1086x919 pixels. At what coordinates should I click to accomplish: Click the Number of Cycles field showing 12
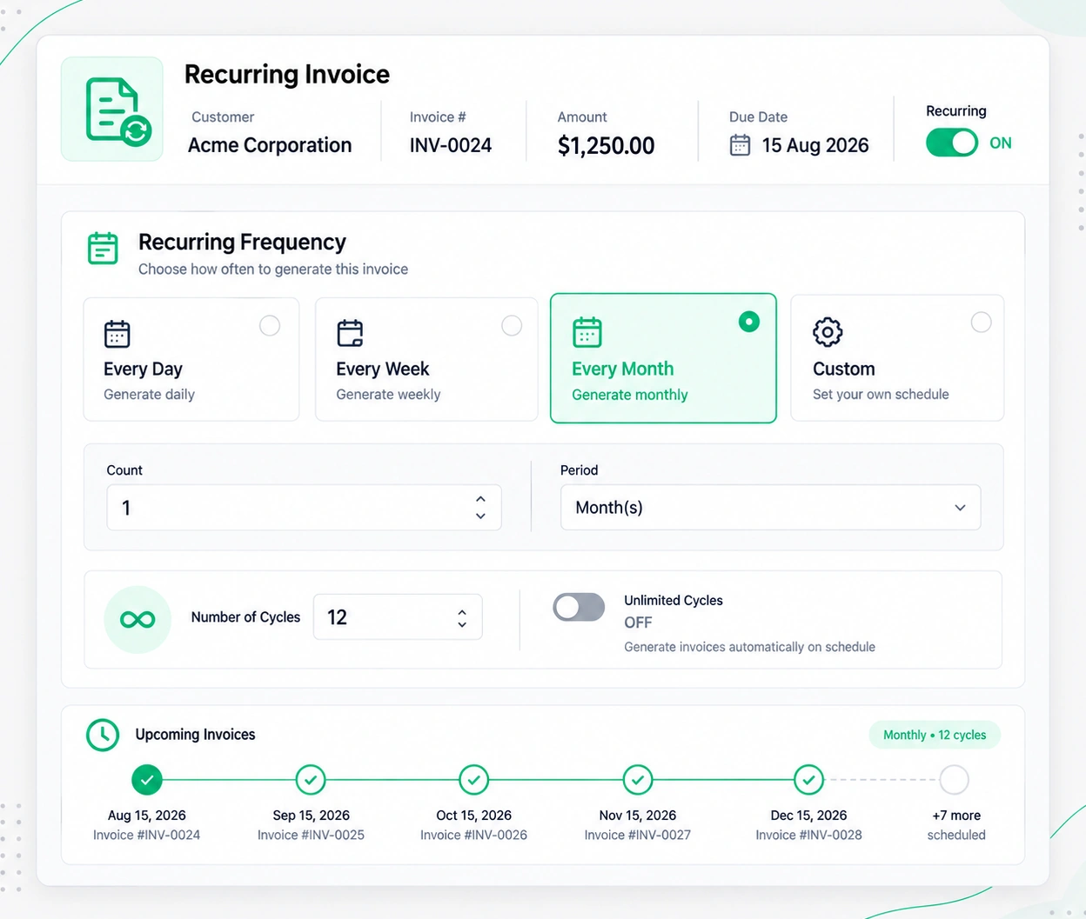tap(398, 617)
